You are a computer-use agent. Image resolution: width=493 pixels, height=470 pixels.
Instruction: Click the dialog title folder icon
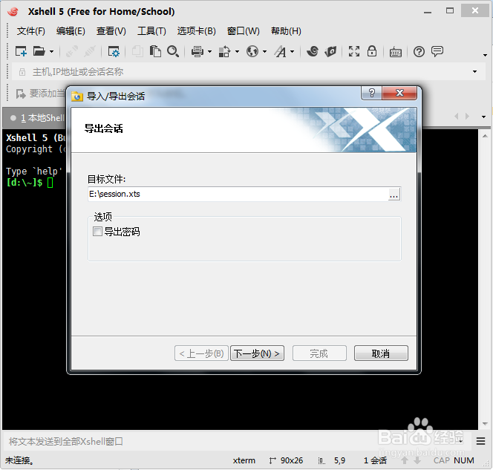(x=77, y=97)
